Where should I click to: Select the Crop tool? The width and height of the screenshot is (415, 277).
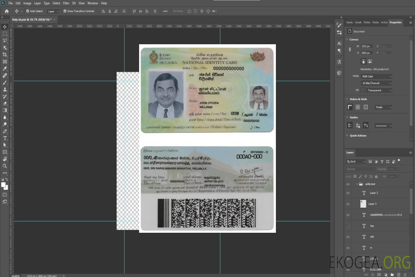tap(5, 55)
